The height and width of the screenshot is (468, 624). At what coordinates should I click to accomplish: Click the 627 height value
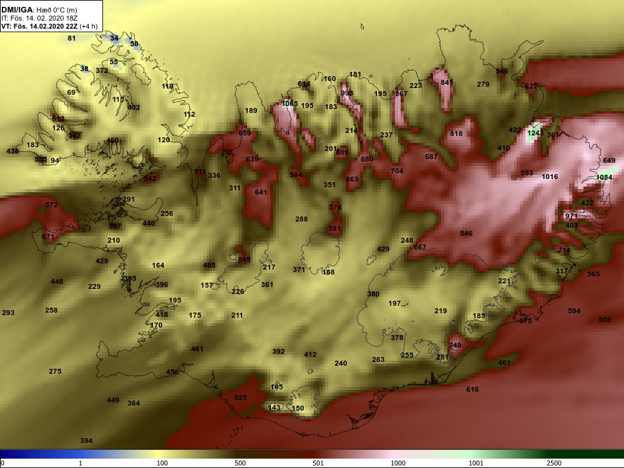tap(531, 86)
